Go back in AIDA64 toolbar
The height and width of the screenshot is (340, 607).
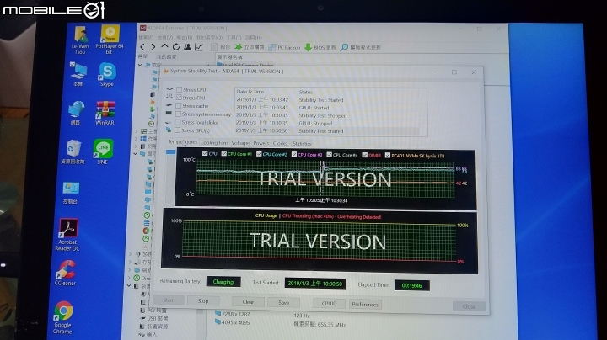pyautogui.click(x=142, y=47)
